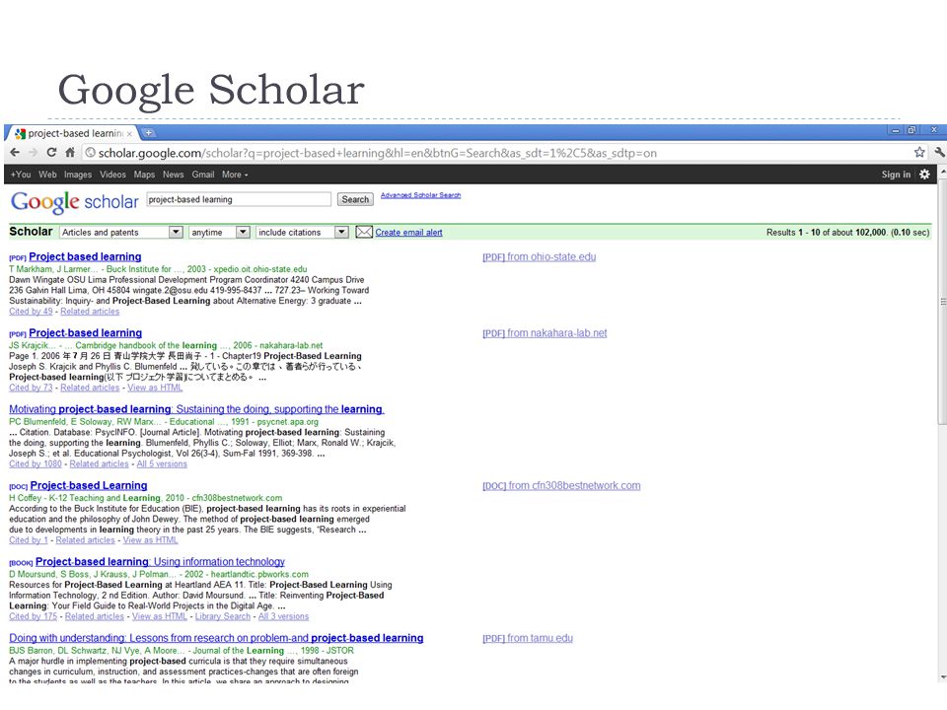
Task: Click the browser address bar
Action: [495, 153]
